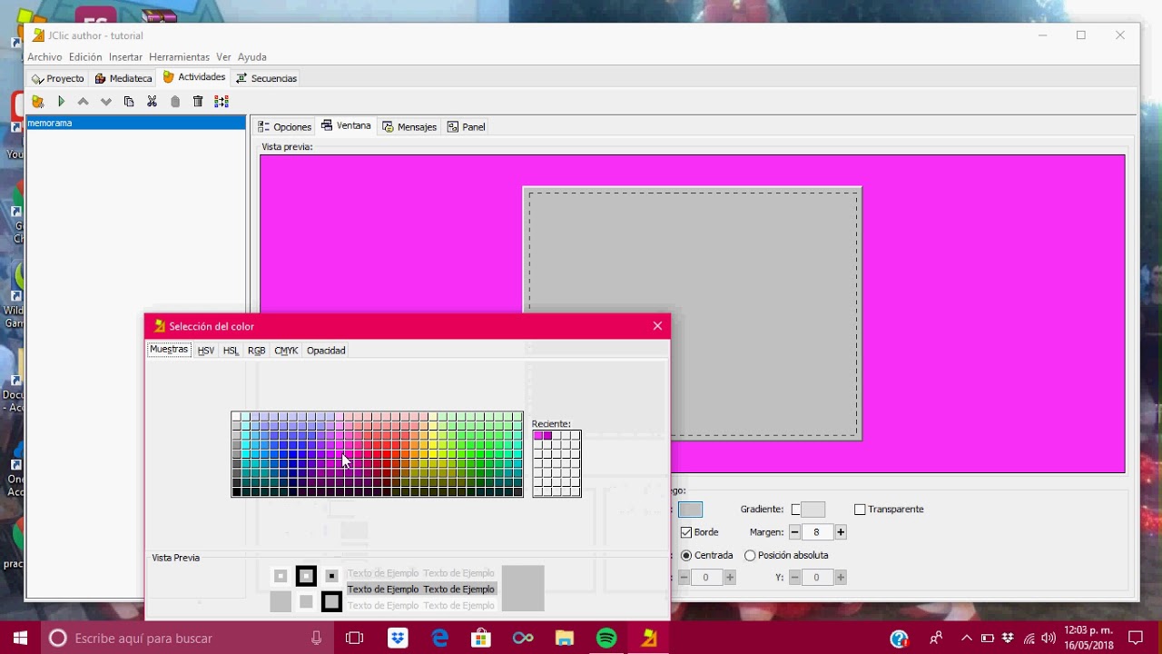Cut the activity using the scissors icon
The width and height of the screenshot is (1162, 654).
coord(152,102)
